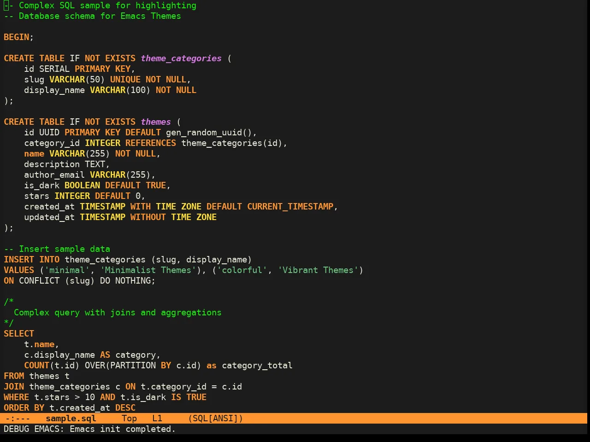The image size is (590, 442).
Task: Click the 'colorful' string literal
Action: (242, 270)
